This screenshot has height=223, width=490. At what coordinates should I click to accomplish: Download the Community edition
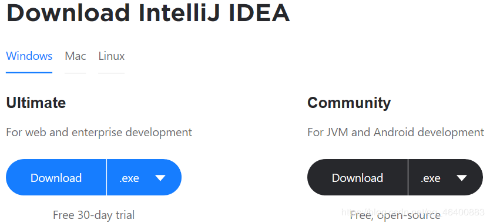point(357,177)
